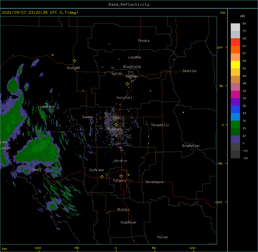
Task: Click the Stettler city label
Action: click(190, 71)
